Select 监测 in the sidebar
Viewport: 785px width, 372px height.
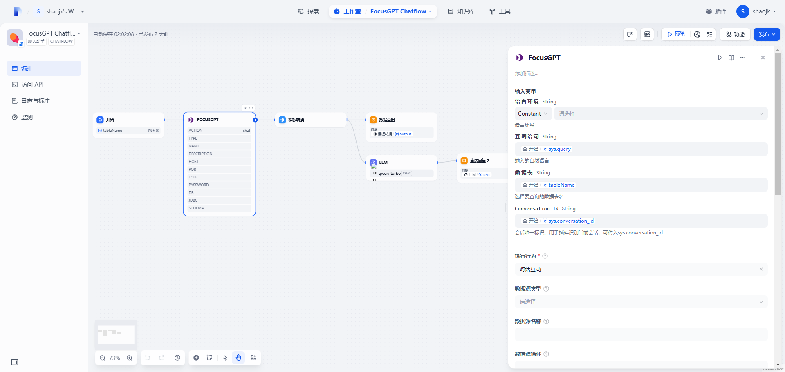[44, 117]
